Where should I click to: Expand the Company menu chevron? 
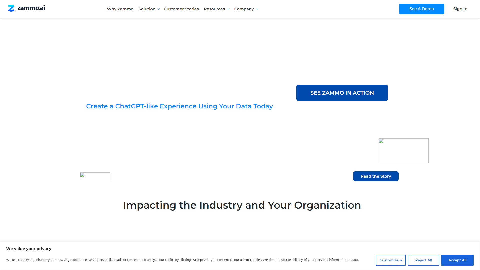coord(257,9)
